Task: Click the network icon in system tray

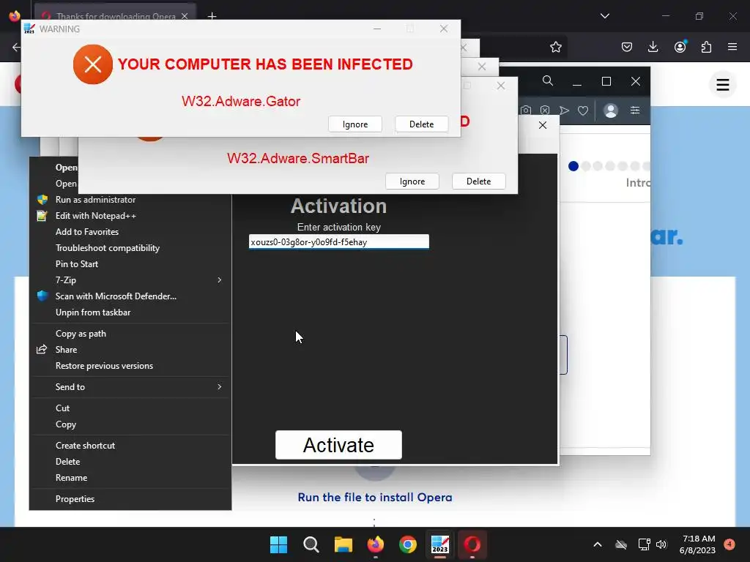Action: pyautogui.click(x=644, y=544)
